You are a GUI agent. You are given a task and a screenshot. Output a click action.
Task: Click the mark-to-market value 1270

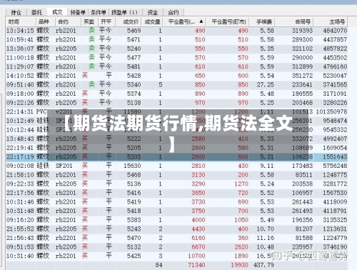pos(241,184)
